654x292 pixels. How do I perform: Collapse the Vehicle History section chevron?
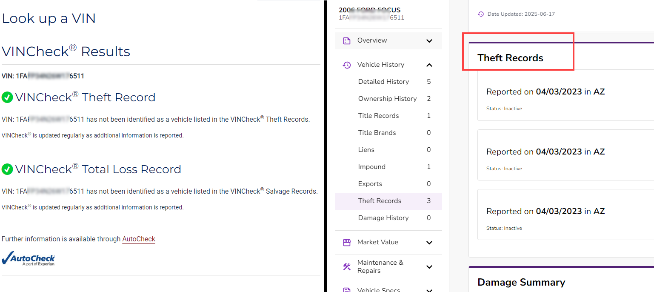click(x=429, y=65)
